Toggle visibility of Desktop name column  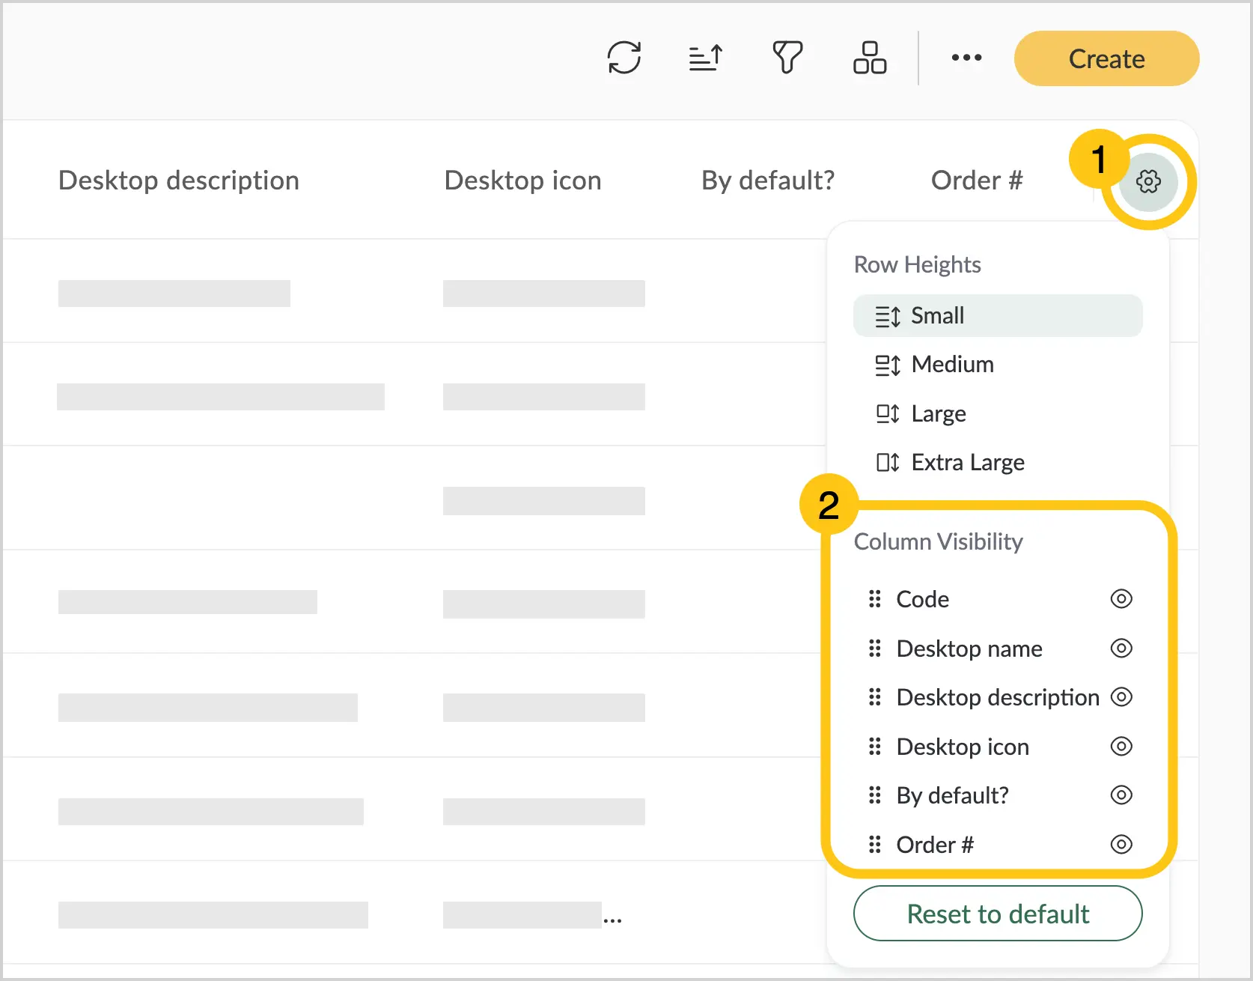point(1121,649)
